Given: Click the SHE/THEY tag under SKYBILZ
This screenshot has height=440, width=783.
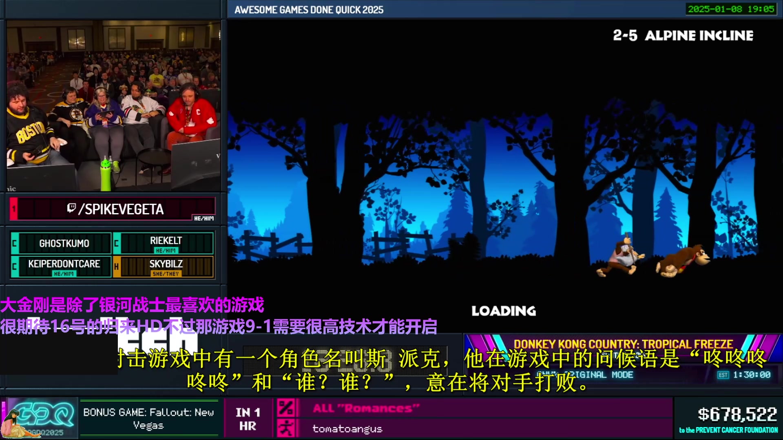Looking at the screenshot, I should point(166,274).
